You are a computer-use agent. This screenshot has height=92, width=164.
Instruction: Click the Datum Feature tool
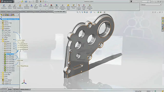(x=10, y=6)
